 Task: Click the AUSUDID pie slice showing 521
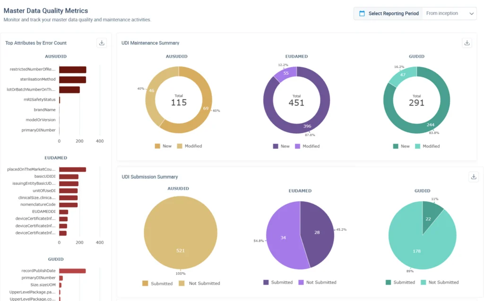(181, 233)
